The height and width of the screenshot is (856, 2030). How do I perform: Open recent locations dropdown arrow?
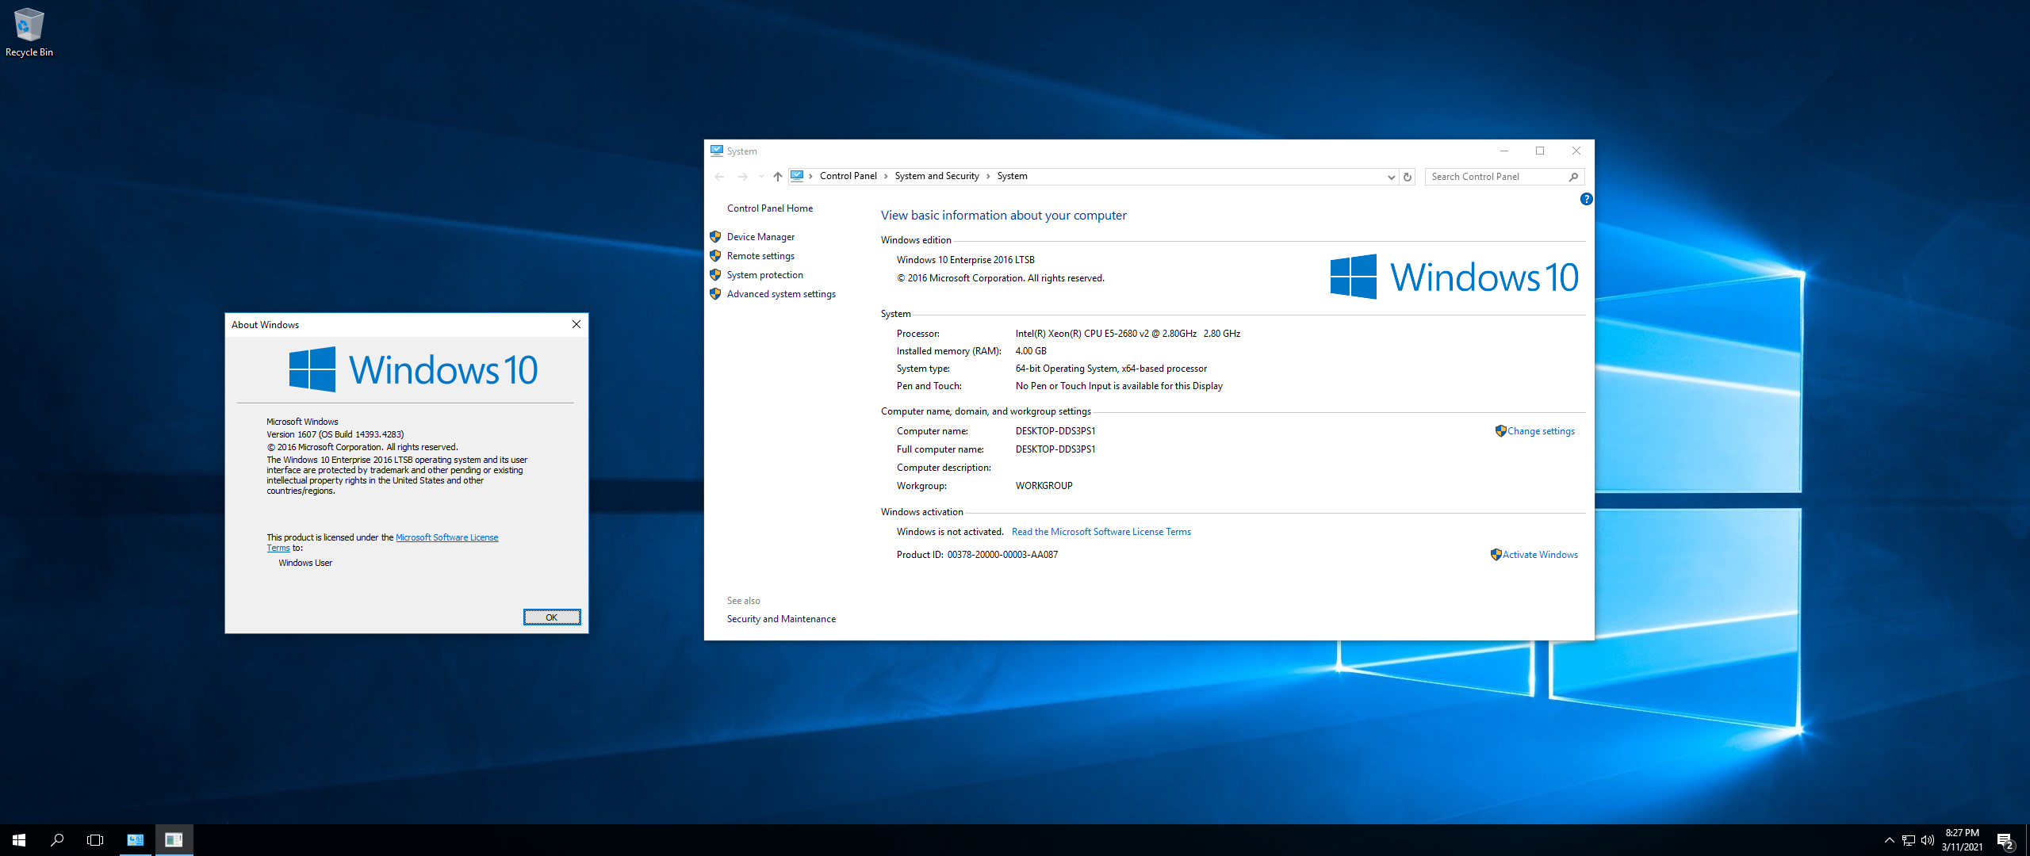click(761, 177)
